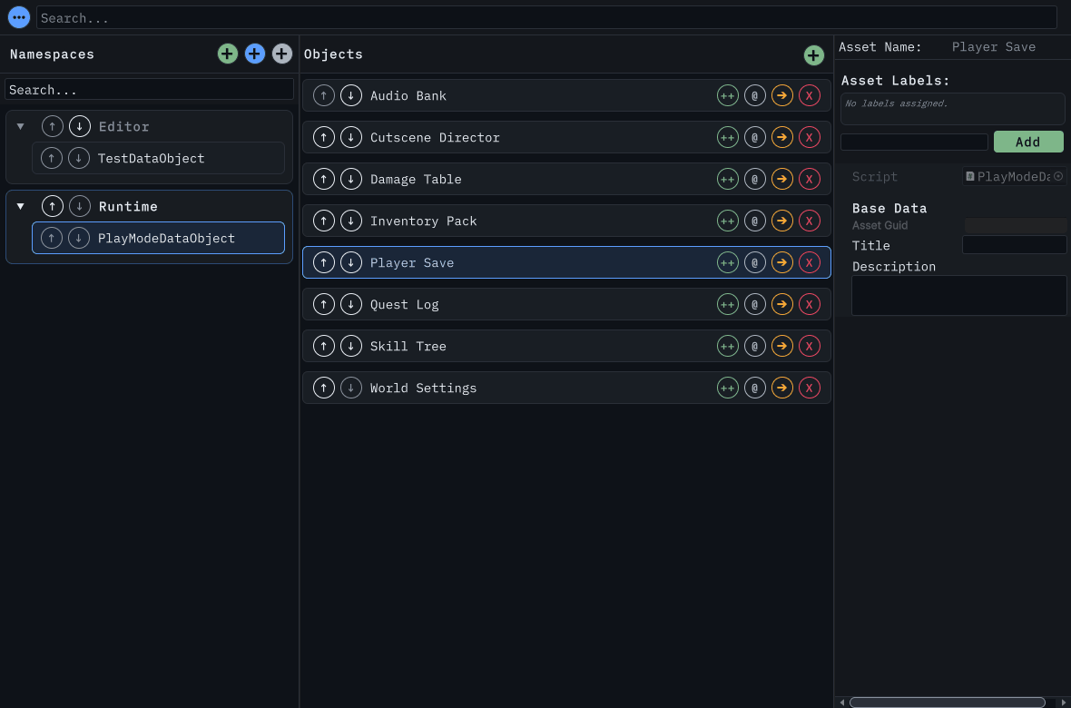Click the @ icon for World Settings
The width and height of the screenshot is (1071, 708).
755,388
